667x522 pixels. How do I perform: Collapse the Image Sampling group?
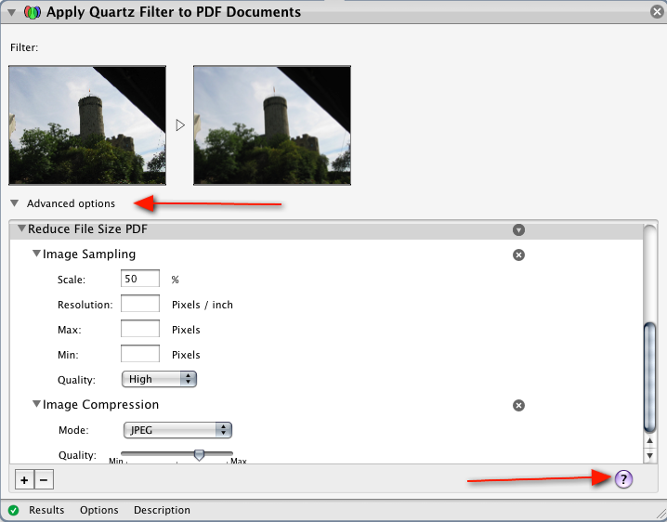tap(37, 254)
